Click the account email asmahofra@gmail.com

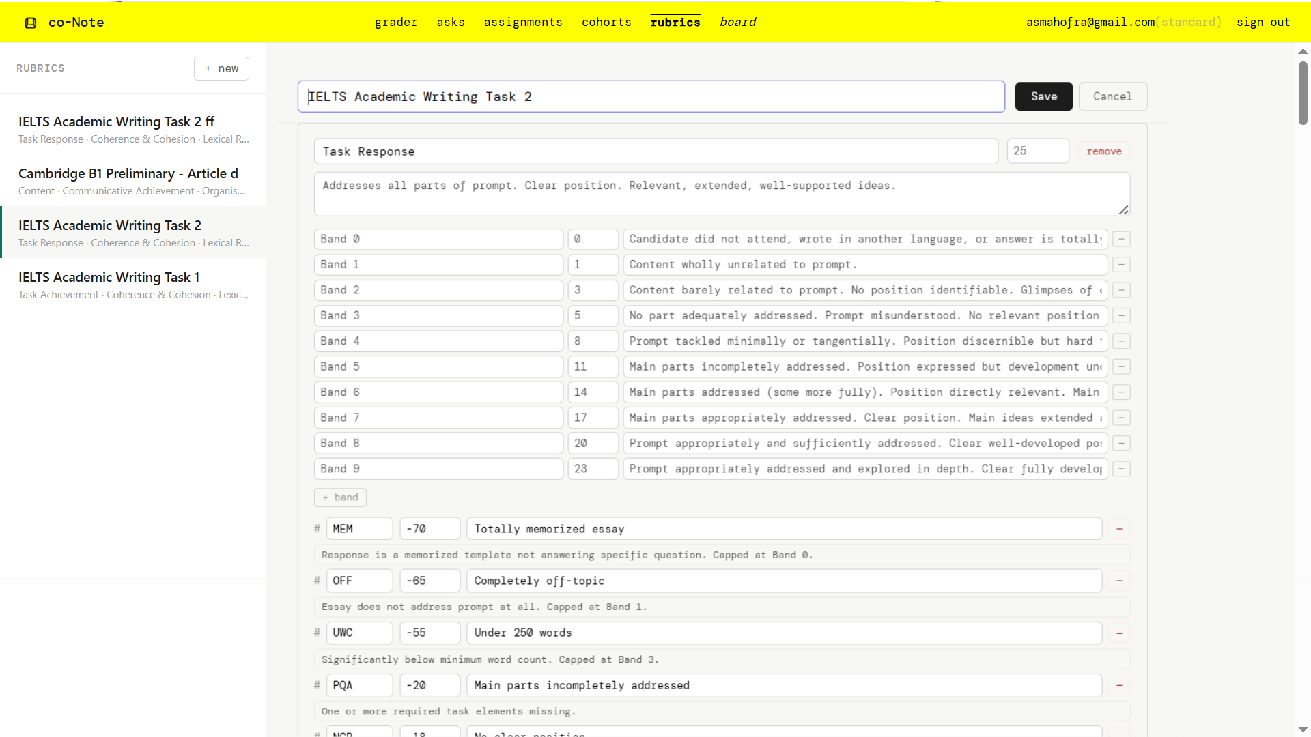[x=1090, y=23]
